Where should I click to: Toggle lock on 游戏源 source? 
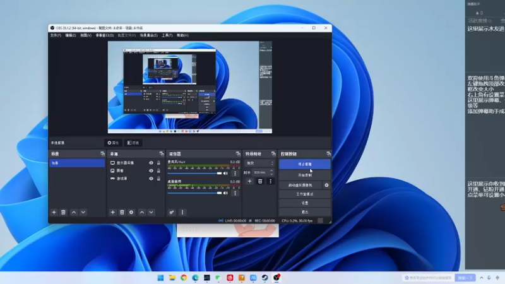tap(158, 179)
